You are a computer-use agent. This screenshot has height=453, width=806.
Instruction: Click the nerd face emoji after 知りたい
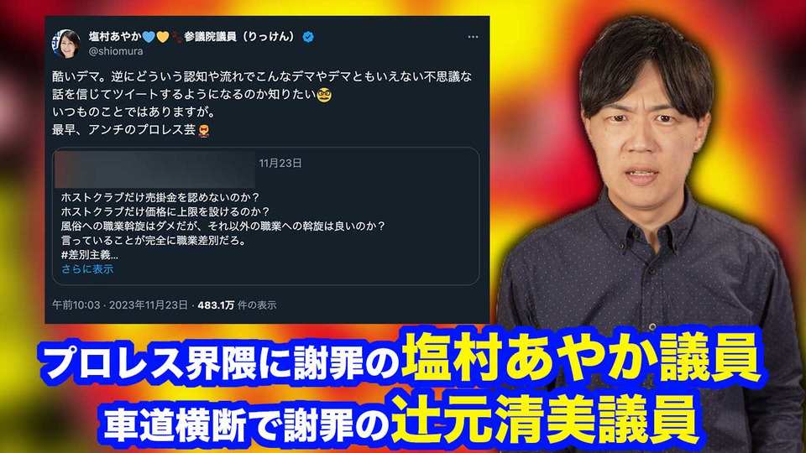click(x=324, y=95)
